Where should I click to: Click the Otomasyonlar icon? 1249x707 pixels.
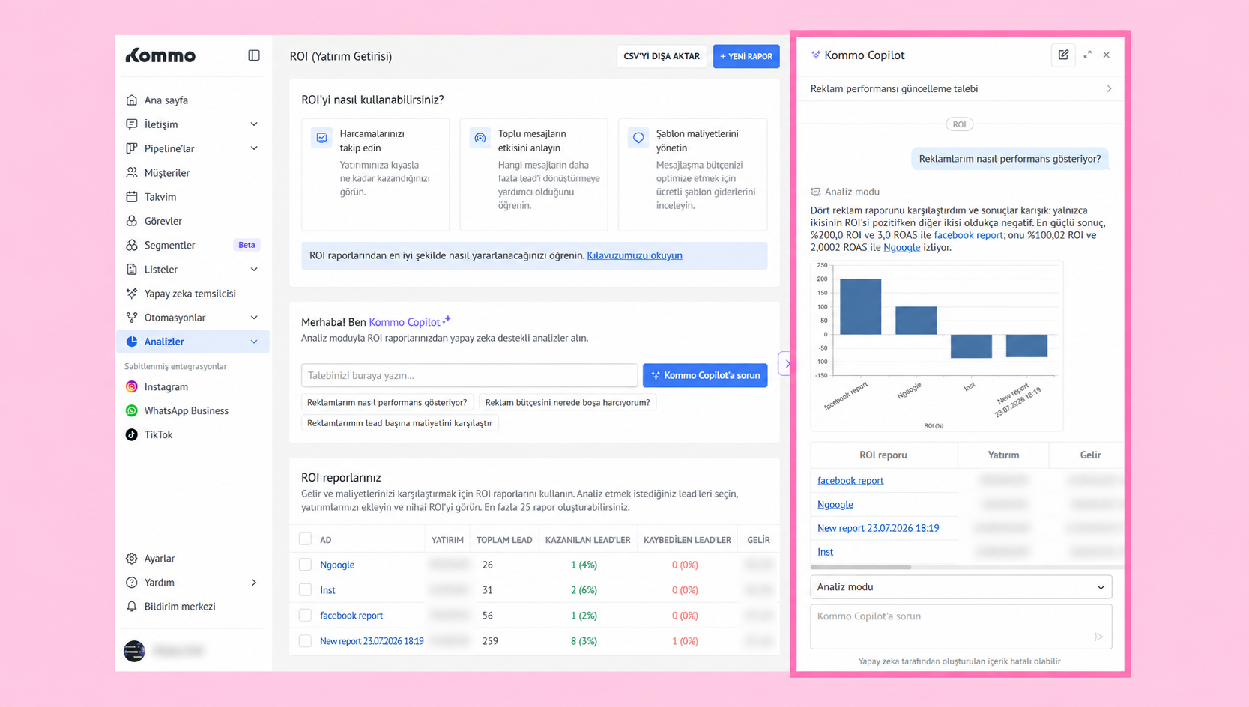click(x=132, y=318)
